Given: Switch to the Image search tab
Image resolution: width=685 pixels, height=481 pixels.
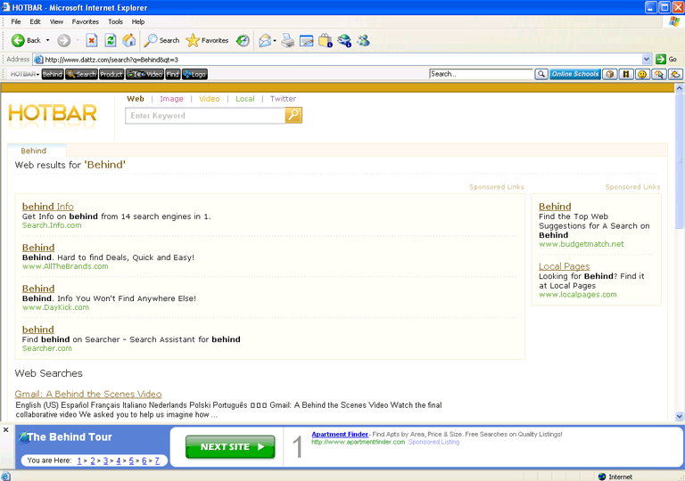Looking at the screenshot, I should 171,99.
